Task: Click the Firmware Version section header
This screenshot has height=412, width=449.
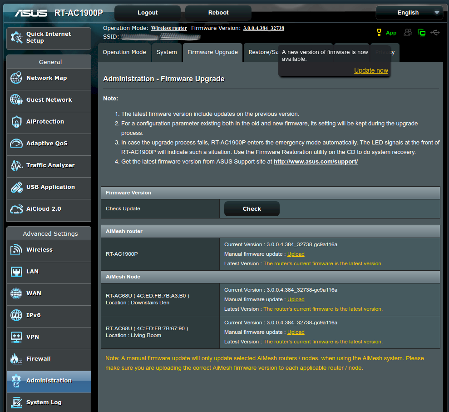Action: (270, 193)
